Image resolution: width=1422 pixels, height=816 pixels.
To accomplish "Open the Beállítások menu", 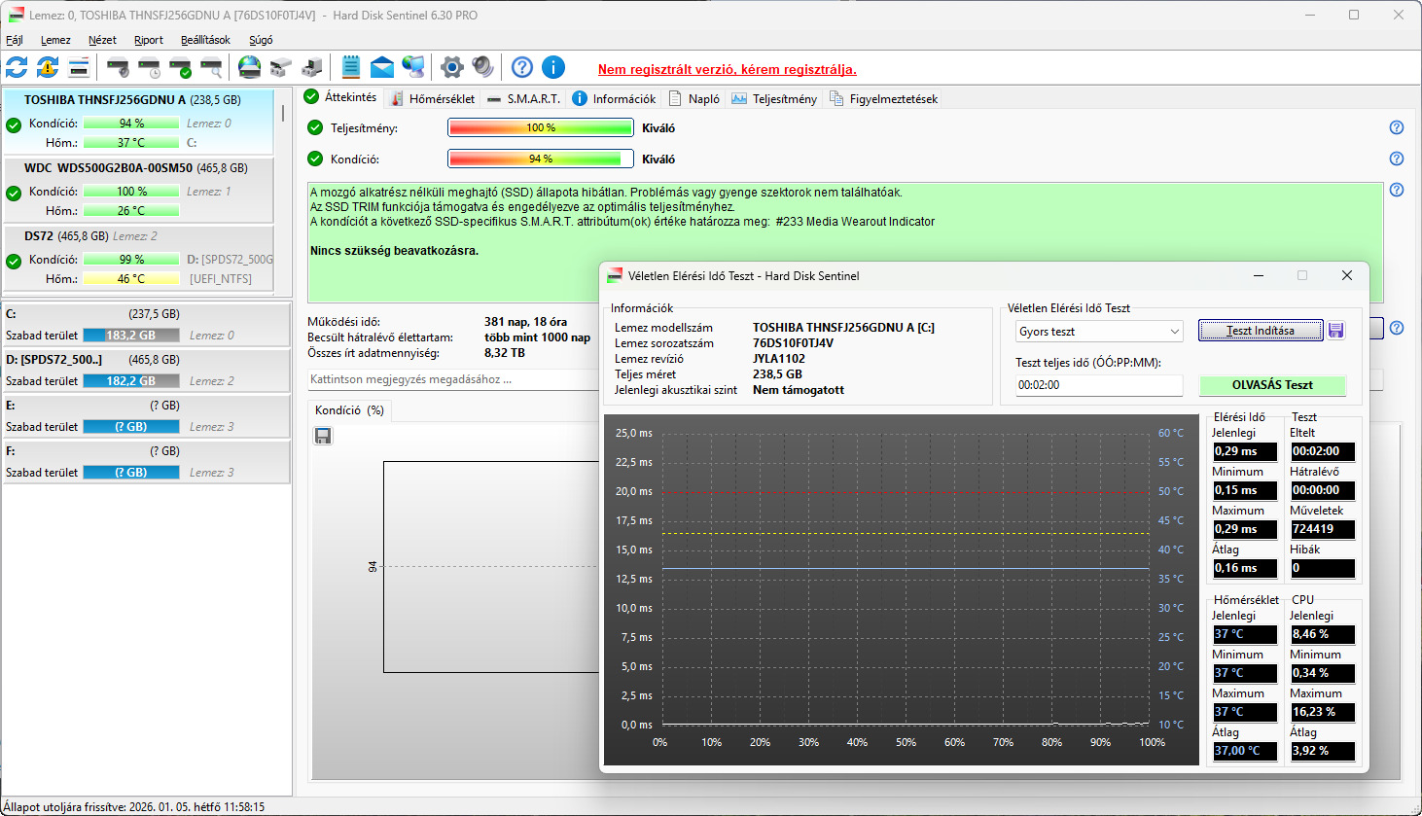I will (205, 40).
